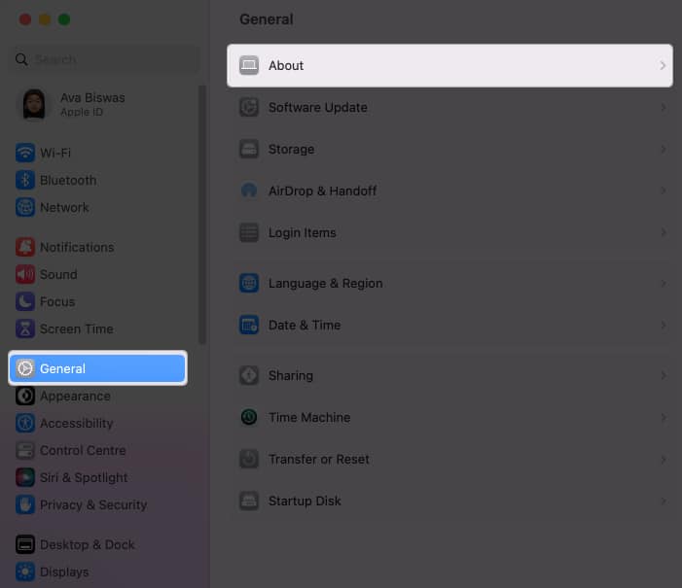Open Software Update label text
The image size is (682, 588).
click(318, 107)
